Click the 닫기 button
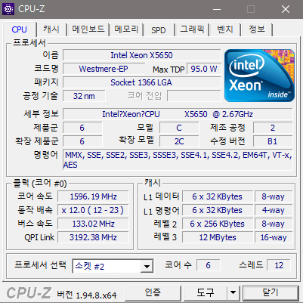Screen dimensions: 303x303 (x=271, y=293)
